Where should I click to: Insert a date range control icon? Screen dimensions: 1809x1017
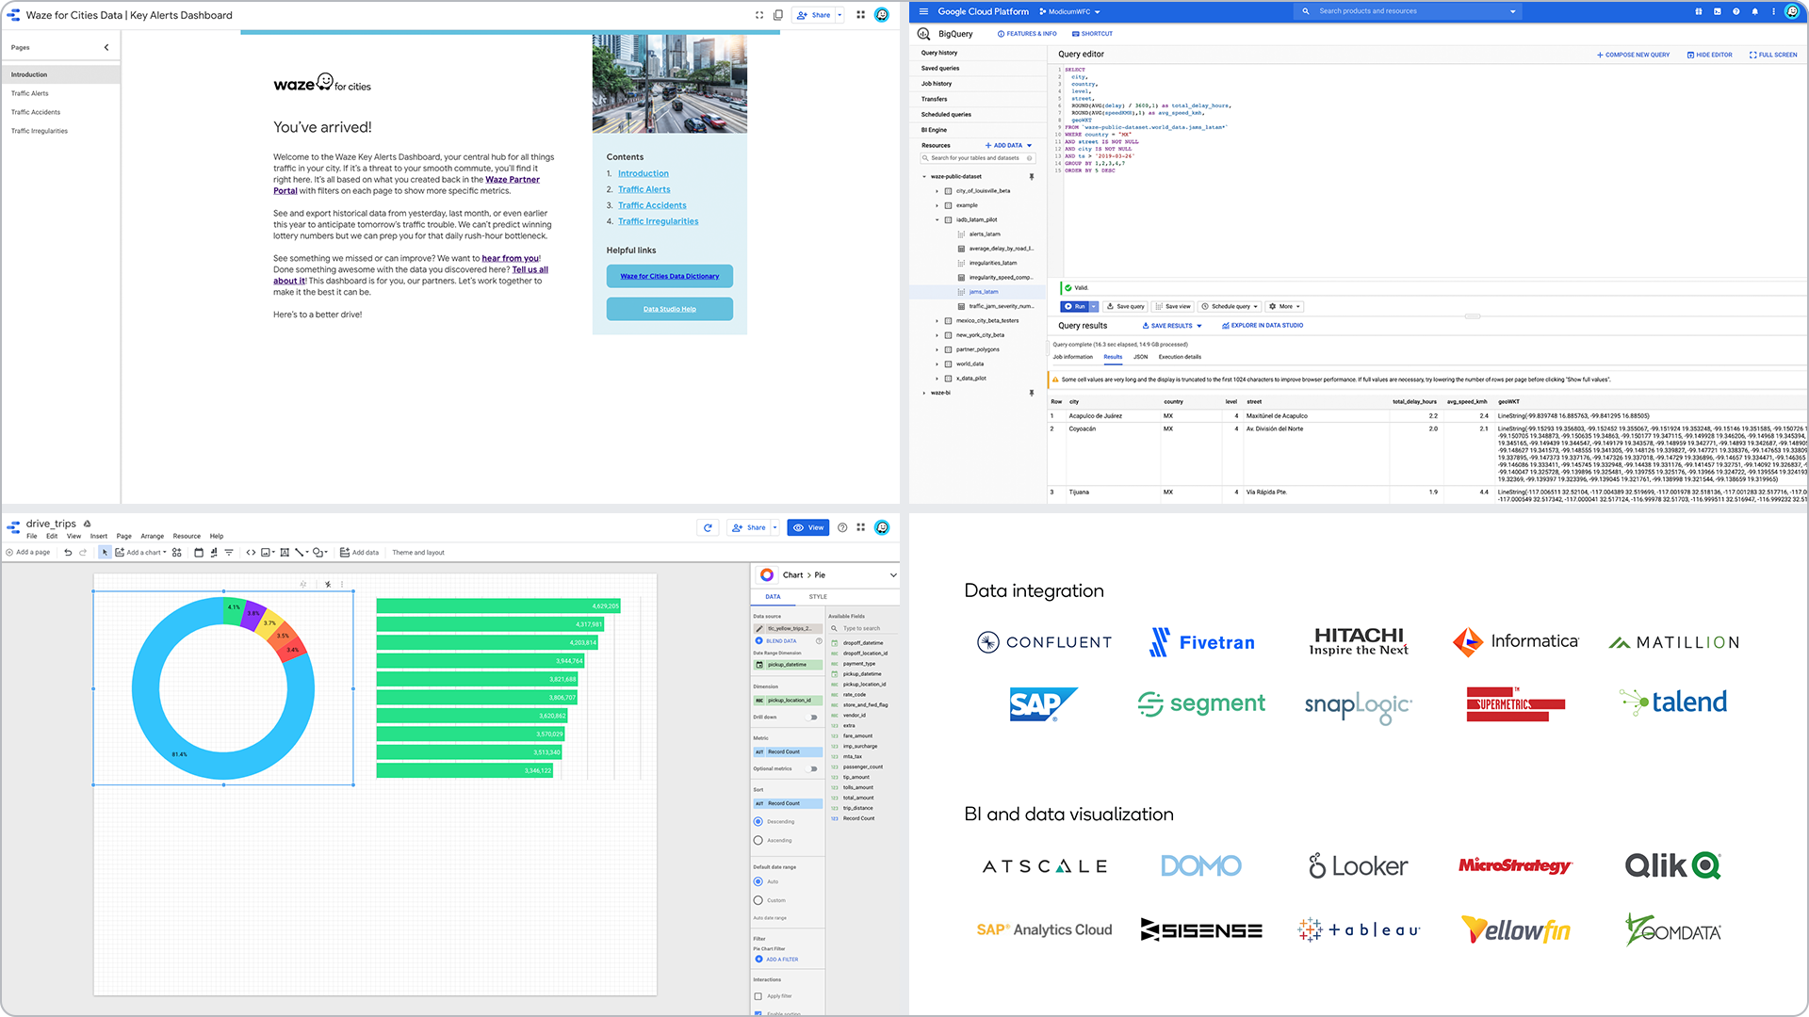click(x=199, y=553)
